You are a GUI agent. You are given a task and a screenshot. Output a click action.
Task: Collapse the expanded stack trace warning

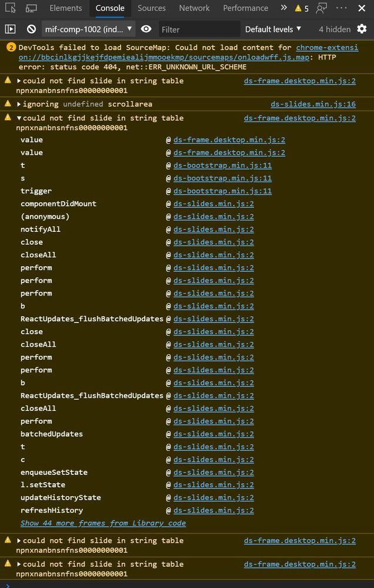click(19, 118)
